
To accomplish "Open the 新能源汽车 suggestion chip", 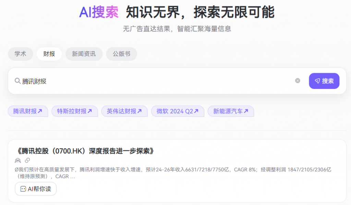I will click(231, 111).
